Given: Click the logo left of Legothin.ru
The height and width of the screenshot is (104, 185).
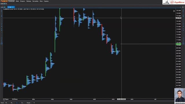Looking at the screenshot, I should click(x=166, y=2).
